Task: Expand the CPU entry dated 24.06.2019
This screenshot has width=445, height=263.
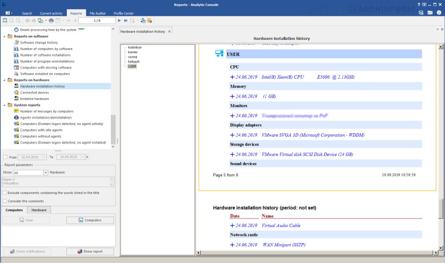Action: pyautogui.click(x=232, y=77)
